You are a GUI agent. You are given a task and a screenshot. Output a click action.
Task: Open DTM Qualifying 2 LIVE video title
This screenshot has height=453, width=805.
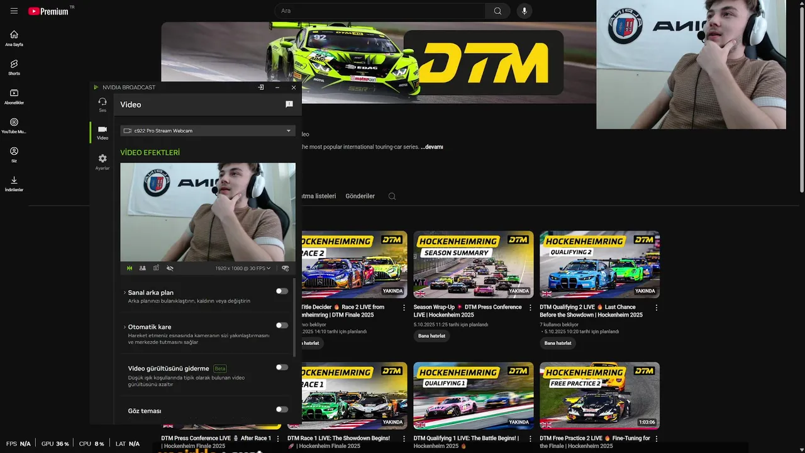591,311
